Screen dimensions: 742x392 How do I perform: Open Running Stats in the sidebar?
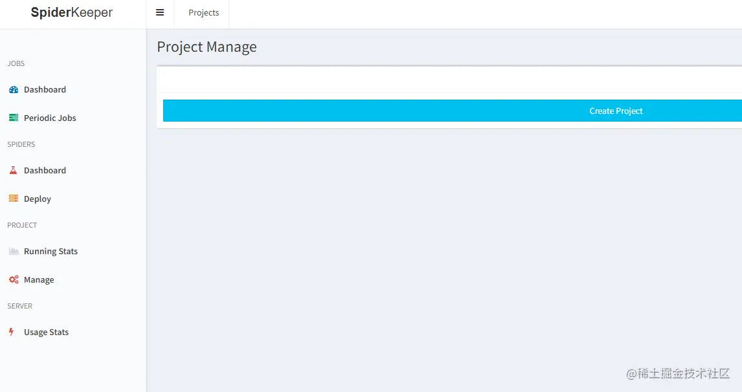click(x=51, y=251)
